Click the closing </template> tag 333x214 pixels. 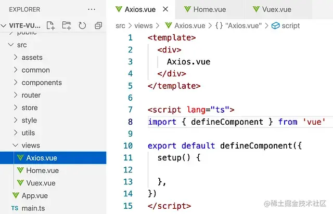[174, 86]
